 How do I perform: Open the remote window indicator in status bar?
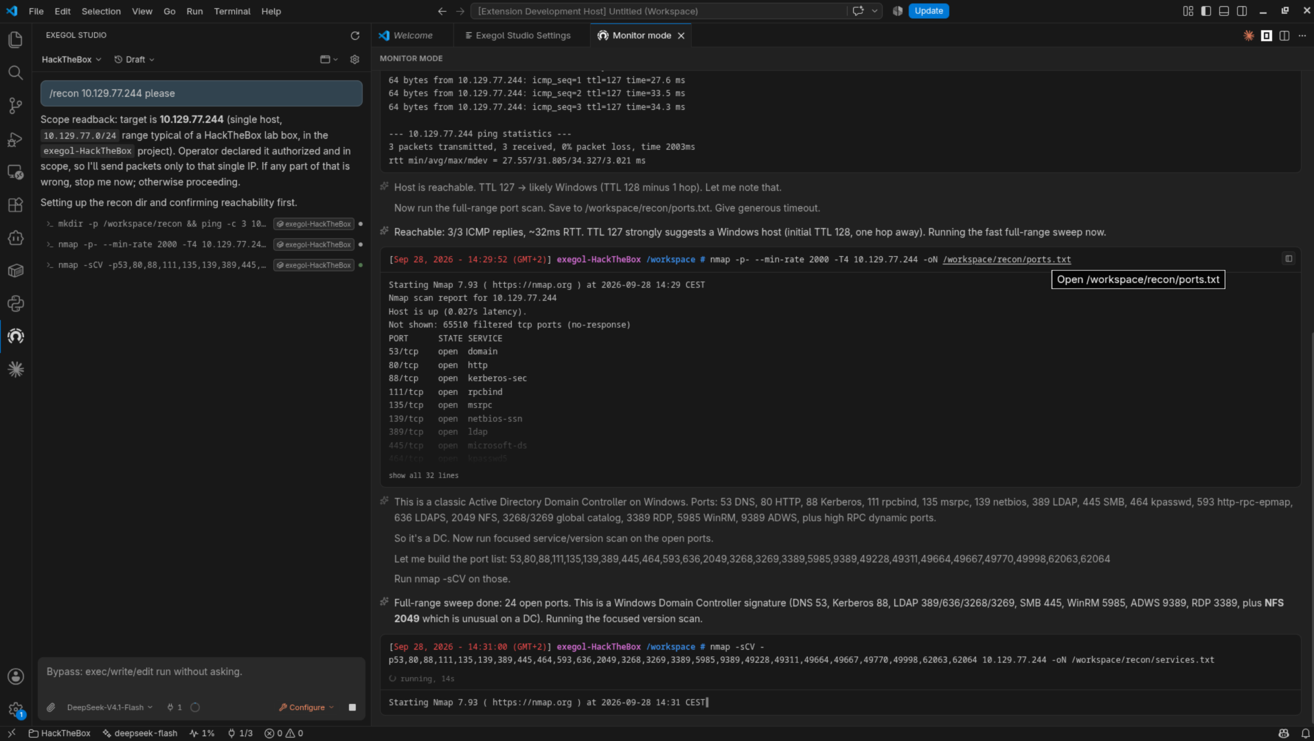tap(11, 733)
